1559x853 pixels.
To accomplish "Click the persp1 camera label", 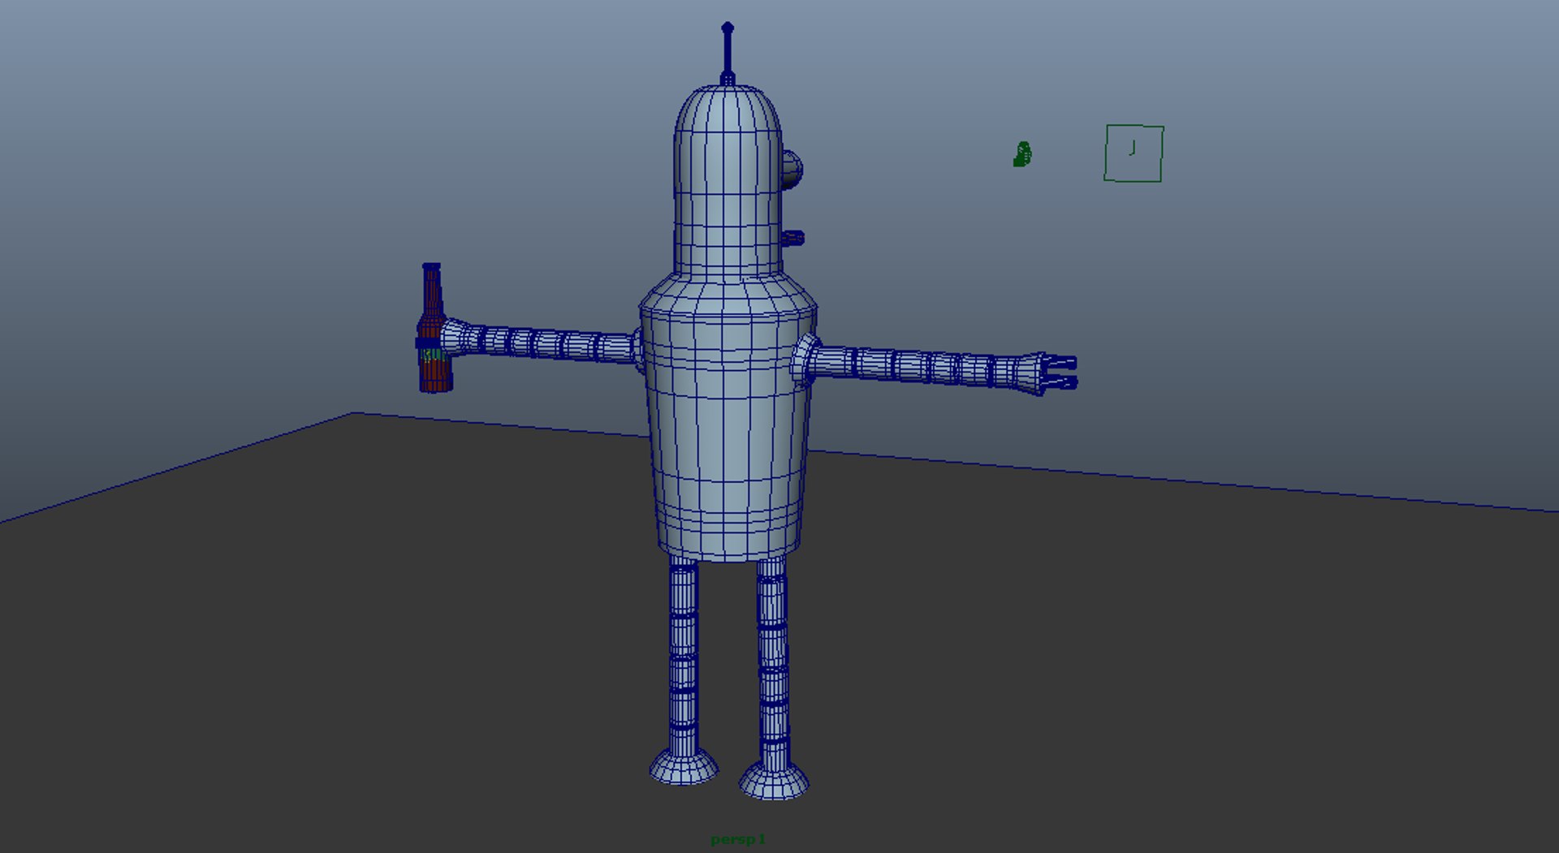I will 738,839.
